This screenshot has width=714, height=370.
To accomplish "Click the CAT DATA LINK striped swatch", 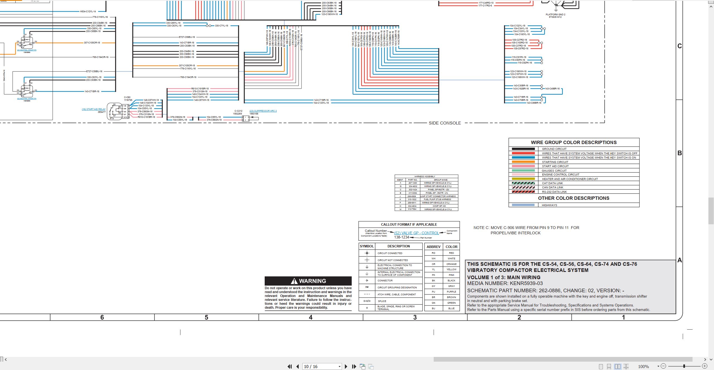I will (523, 183).
